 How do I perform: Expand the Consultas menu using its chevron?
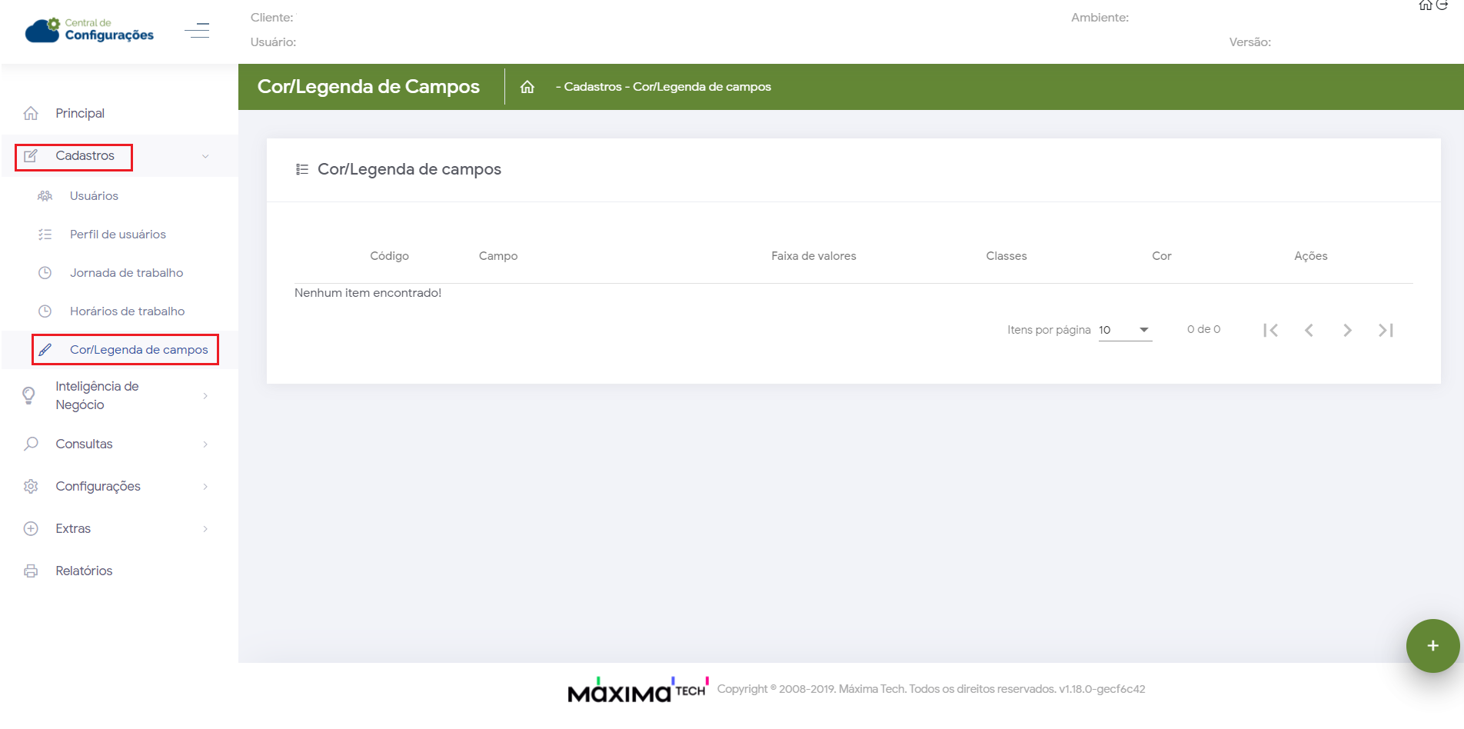(205, 444)
